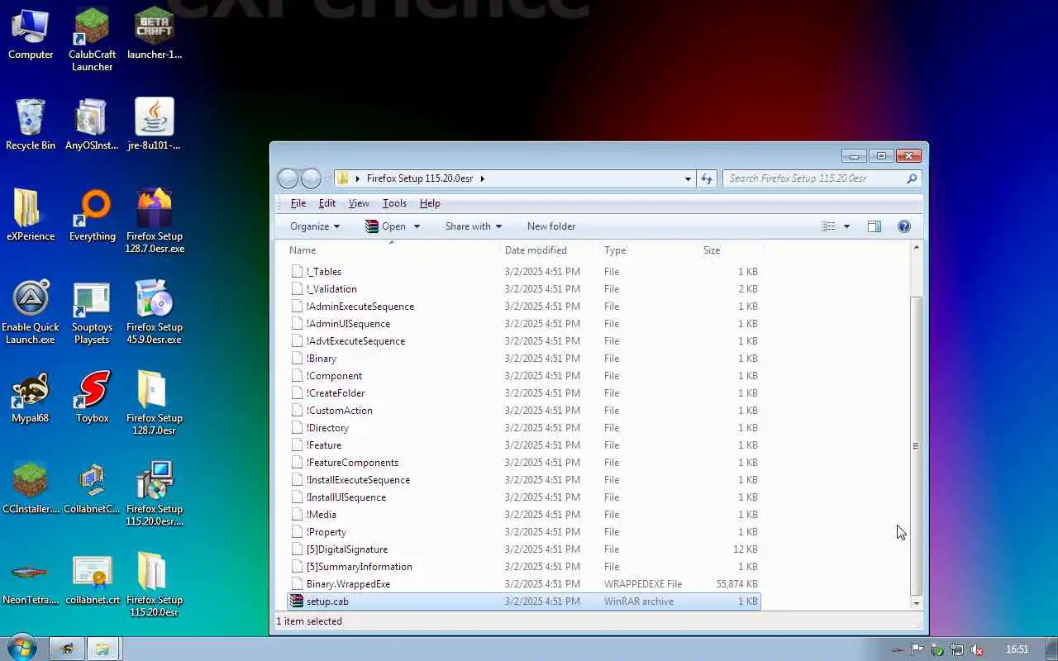The height and width of the screenshot is (661, 1058).
Task: Refresh the folder view in address bar
Action: coord(707,178)
